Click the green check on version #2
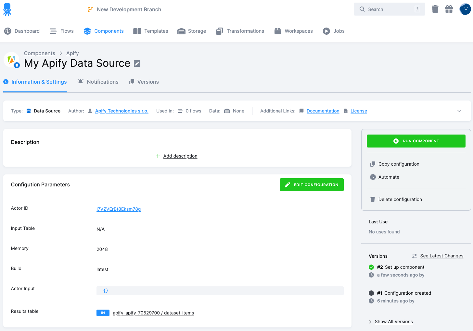 (x=371, y=267)
